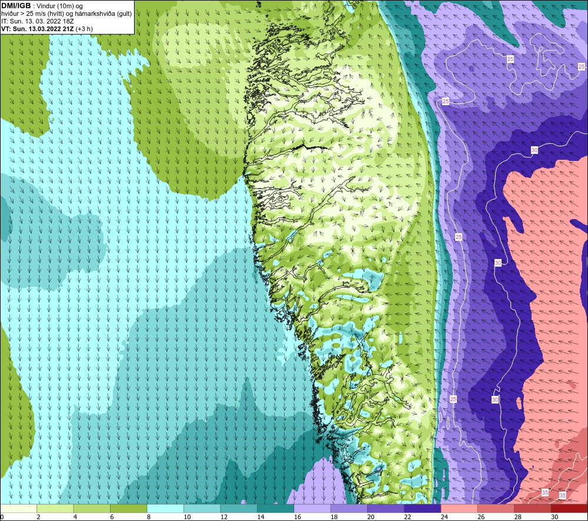Click the pale cyan 8–10 m/s swatch
The width and height of the screenshot is (588, 521).
(165, 508)
